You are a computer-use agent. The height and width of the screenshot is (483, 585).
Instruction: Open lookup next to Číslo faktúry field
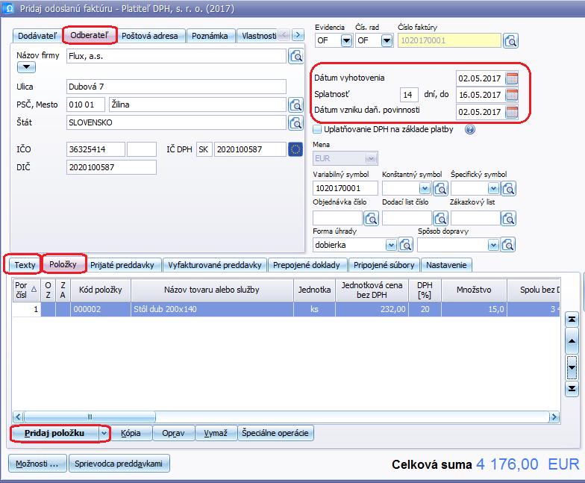[510, 40]
